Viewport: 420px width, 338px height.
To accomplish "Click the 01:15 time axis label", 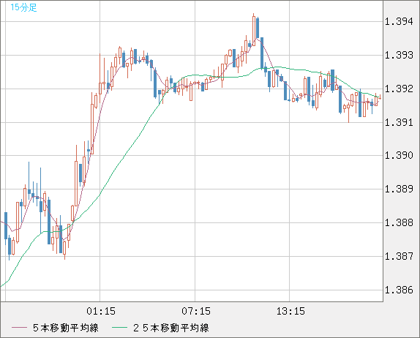I will pos(101,311).
